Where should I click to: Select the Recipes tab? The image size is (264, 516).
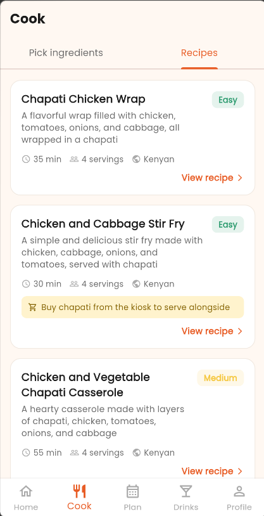click(x=199, y=53)
